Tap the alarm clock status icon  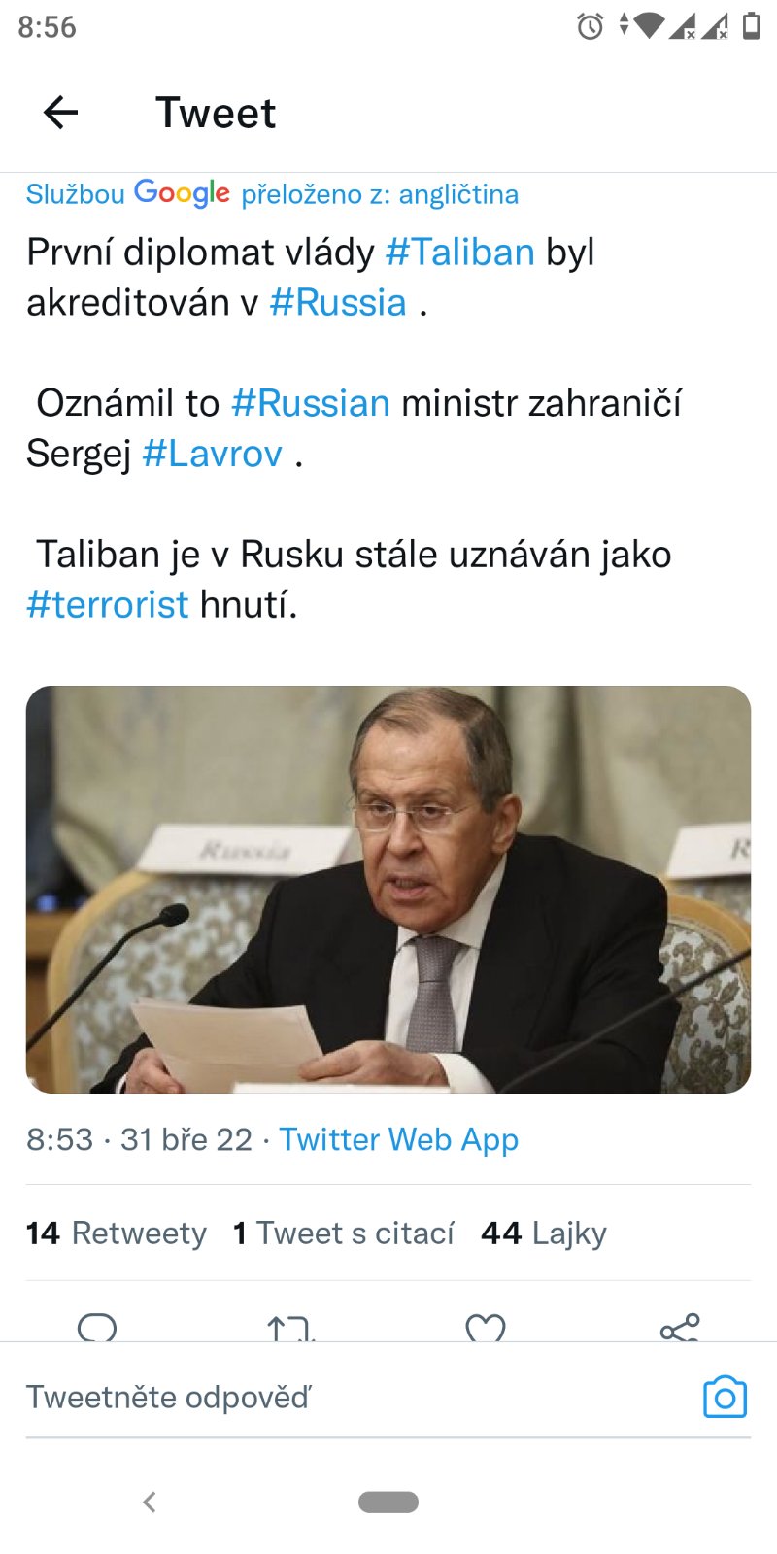(x=590, y=26)
